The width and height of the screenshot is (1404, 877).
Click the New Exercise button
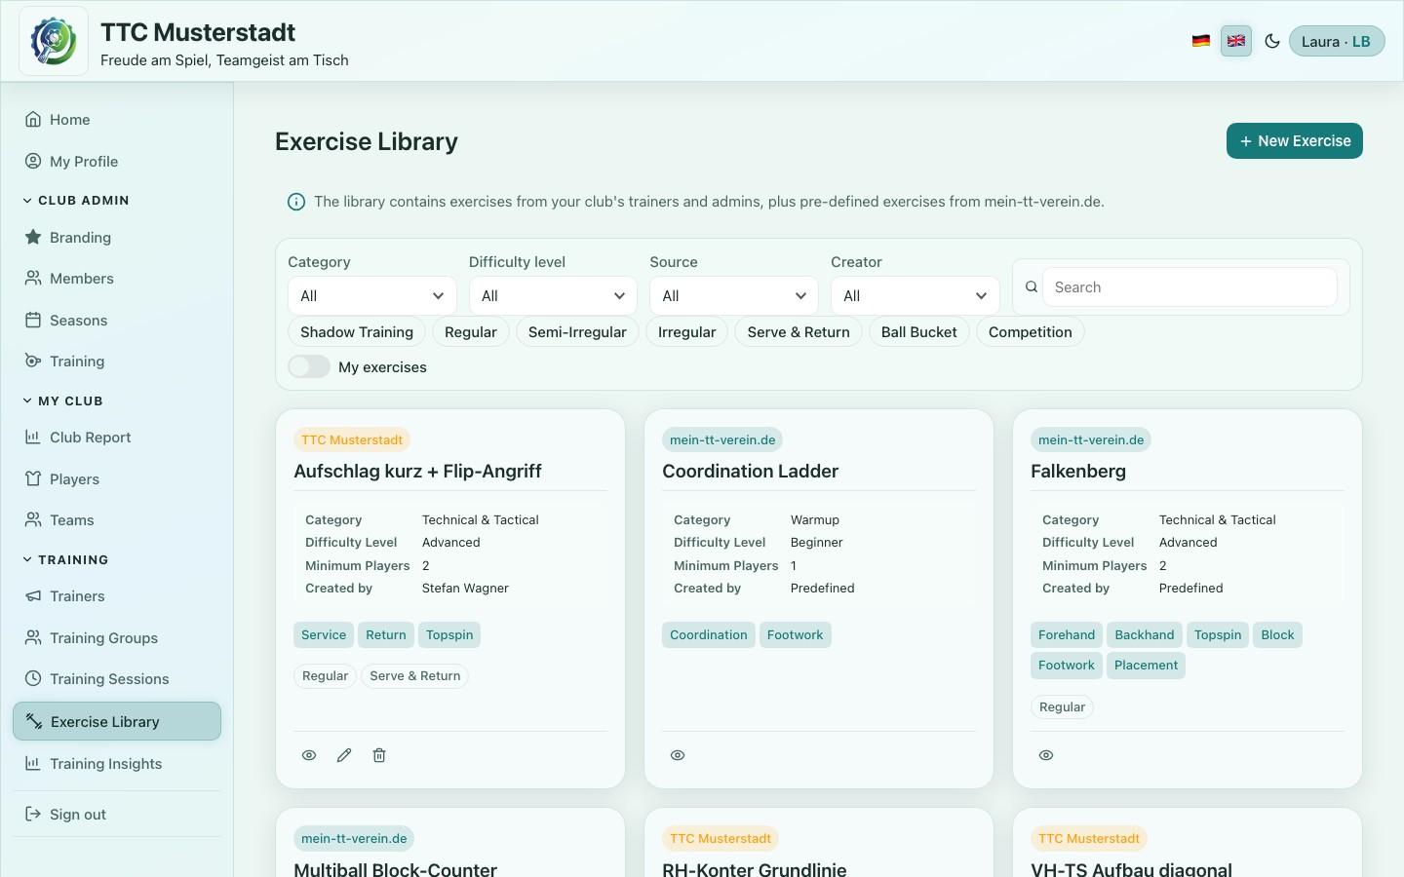(x=1295, y=140)
